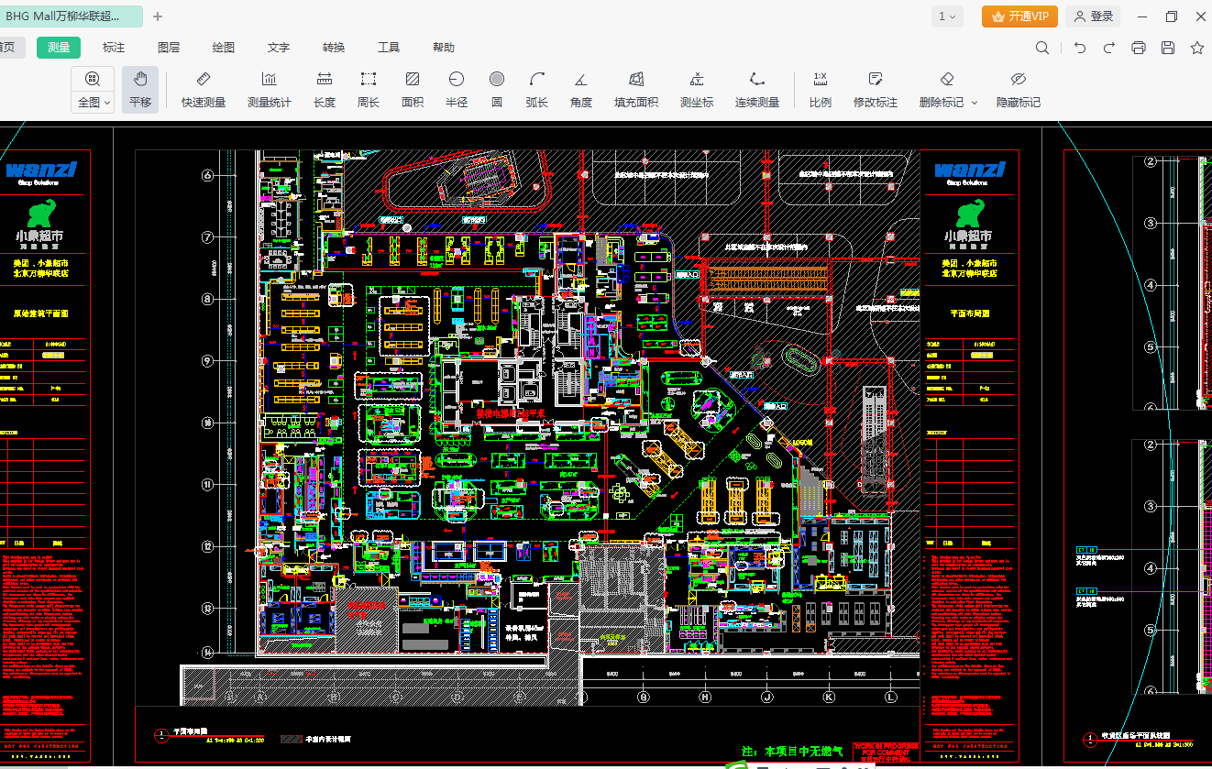Toggle the pan (平移) hand mode
This screenshot has width=1212, height=769.
(140, 89)
